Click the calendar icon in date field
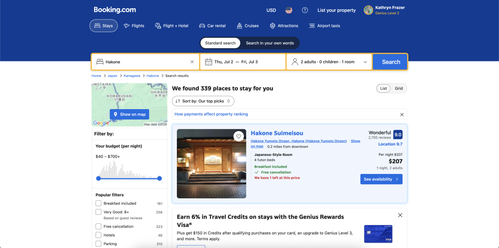 pos(209,62)
